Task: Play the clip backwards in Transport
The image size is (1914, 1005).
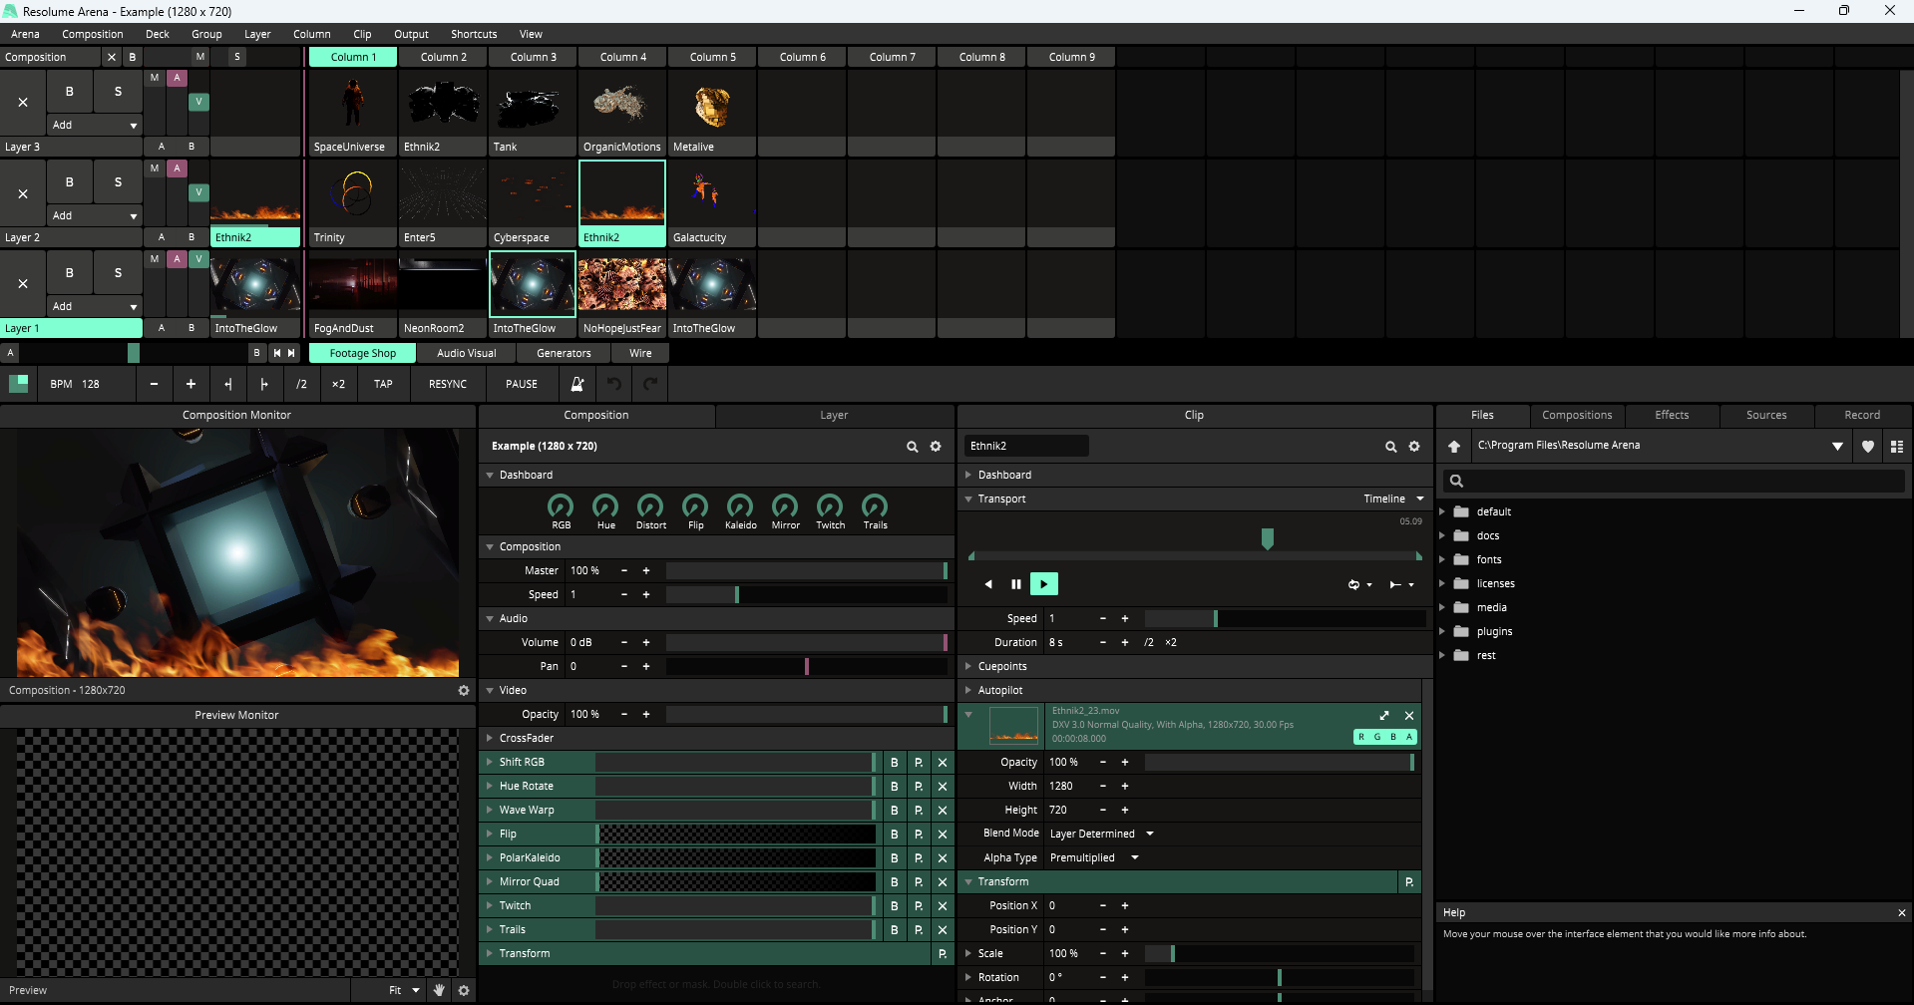Action: coord(988,584)
